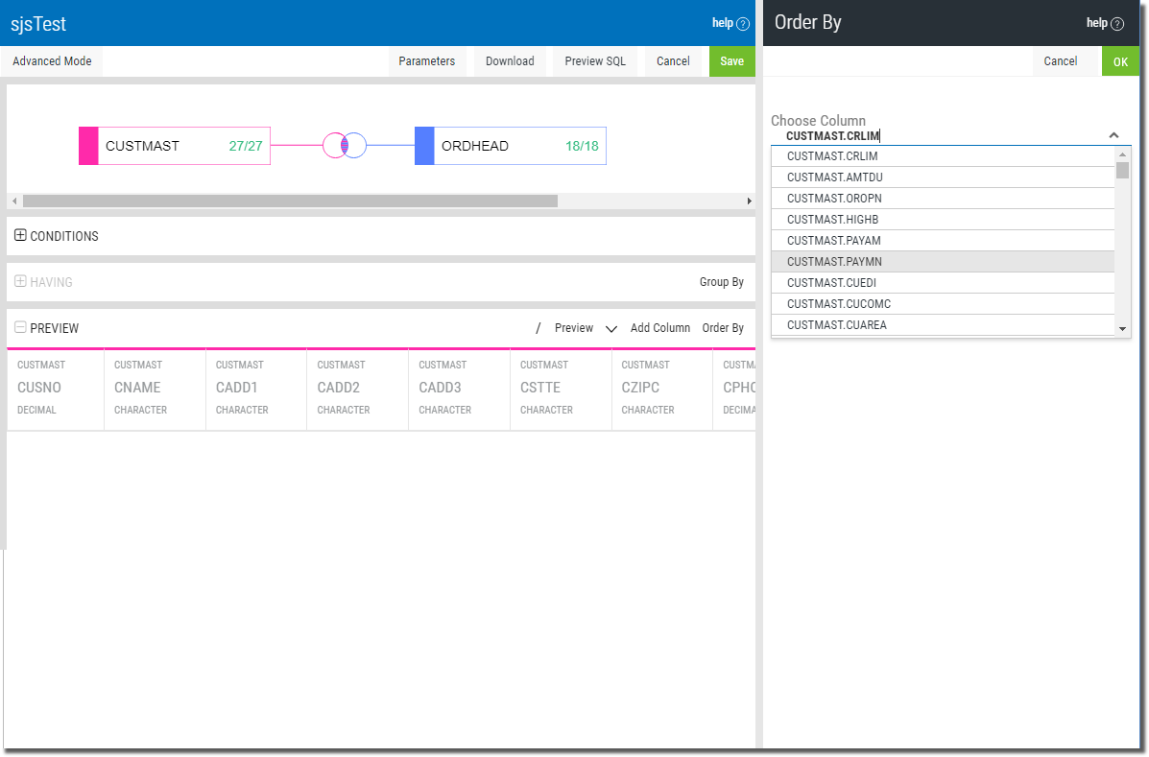1149x757 pixels.
Task: Click Add Column link
Action: pyautogui.click(x=660, y=328)
